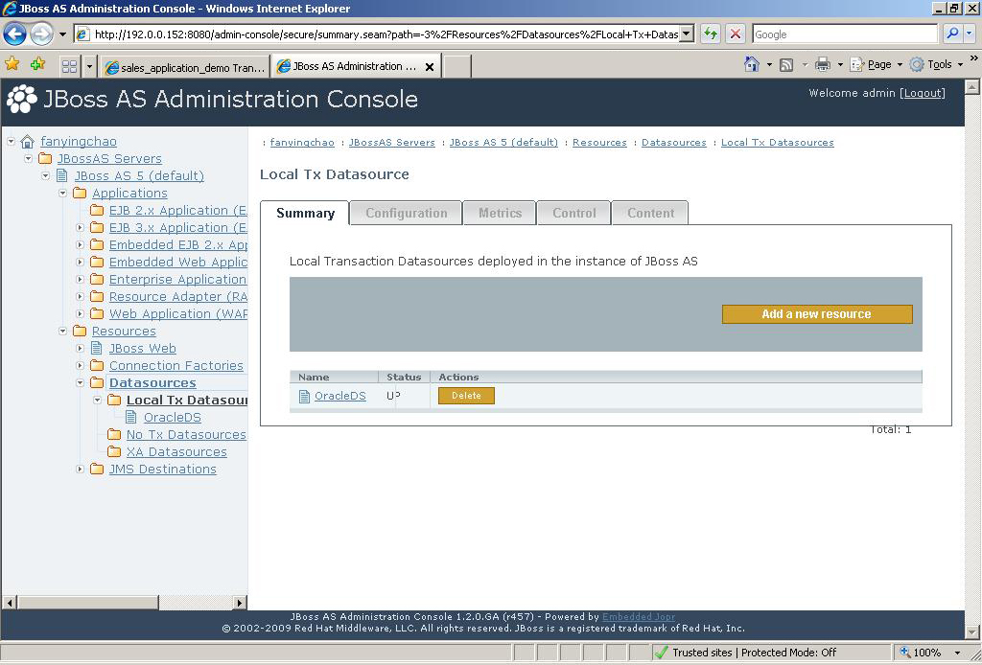Click the zoom level magnifier in status bar

click(905, 652)
